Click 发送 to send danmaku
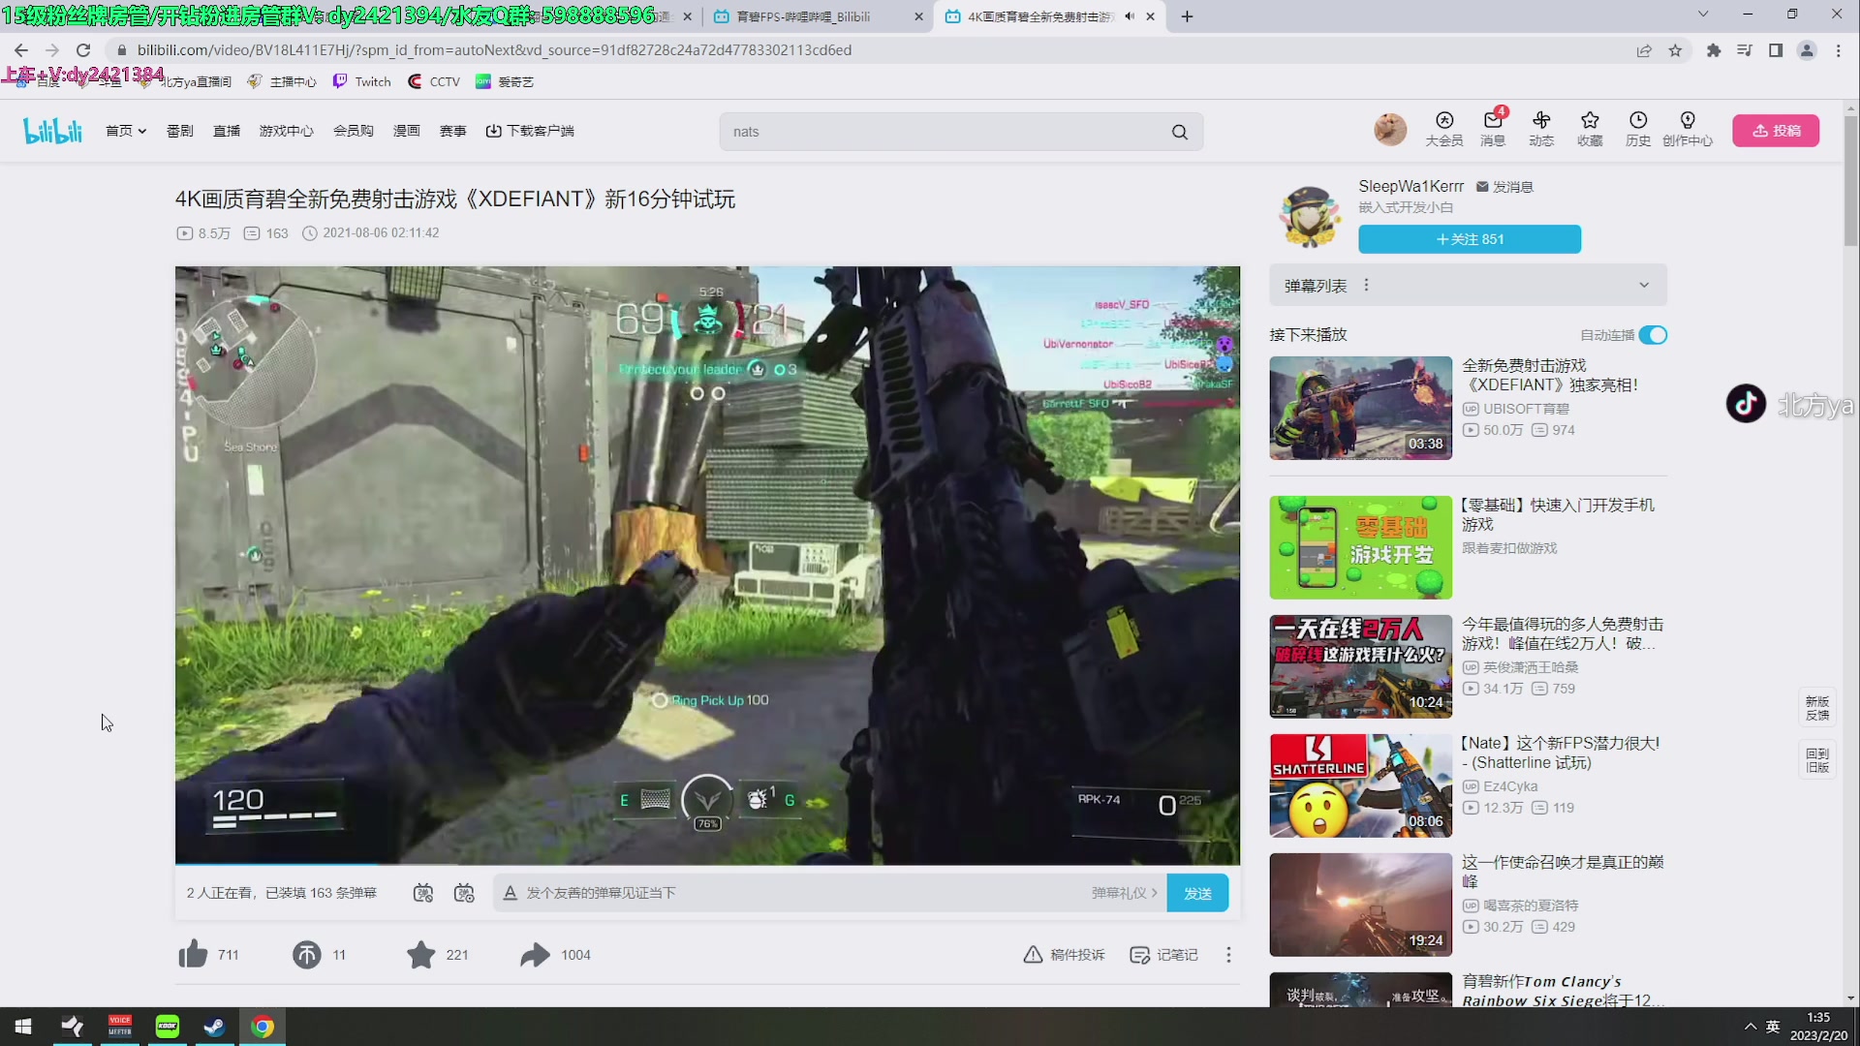This screenshot has width=1860, height=1046. pos(1197,893)
